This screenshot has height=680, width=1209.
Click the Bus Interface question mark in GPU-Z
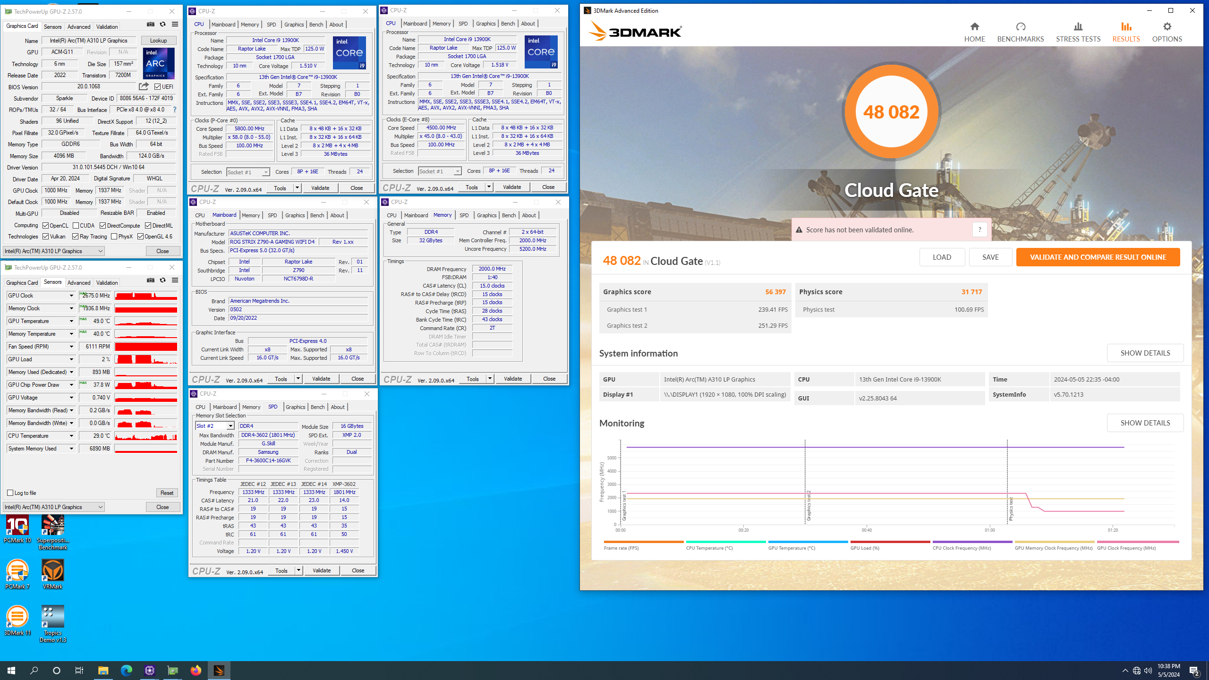click(x=175, y=110)
